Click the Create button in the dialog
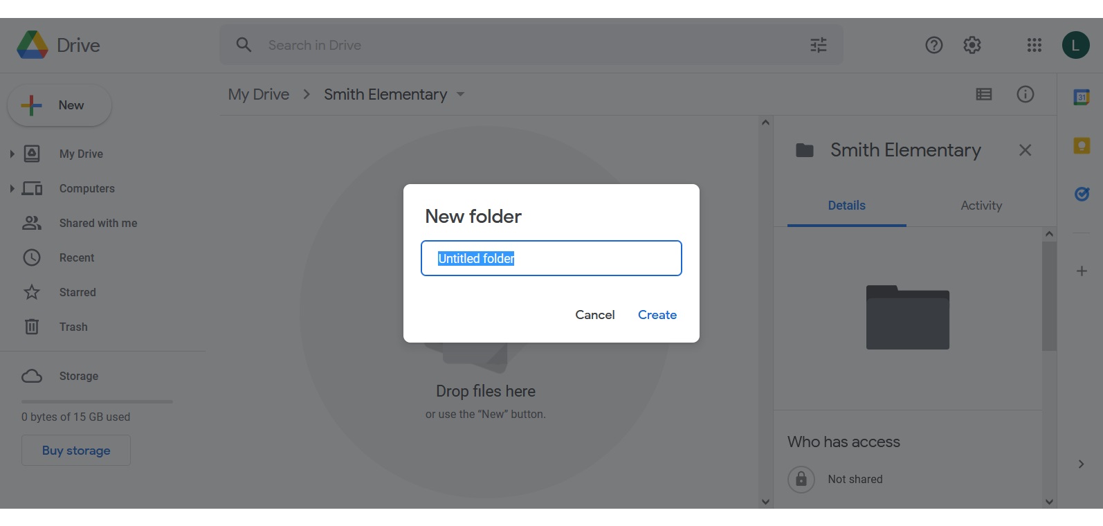The image size is (1103, 526). pyautogui.click(x=657, y=315)
